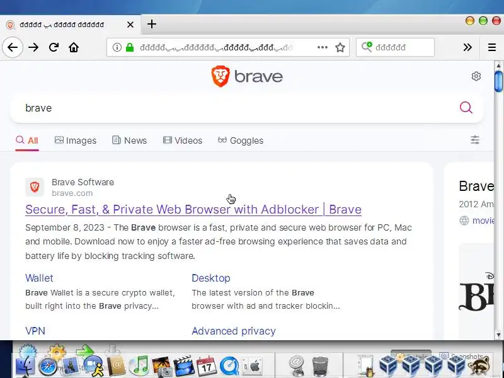This screenshot has width=504, height=378.
Task: Open the Trash in the dock
Action: (320, 366)
